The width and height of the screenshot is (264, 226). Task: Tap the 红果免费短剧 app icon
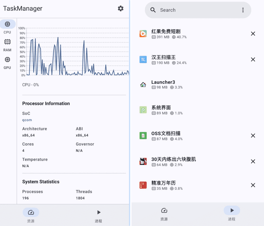click(x=143, y=33)
